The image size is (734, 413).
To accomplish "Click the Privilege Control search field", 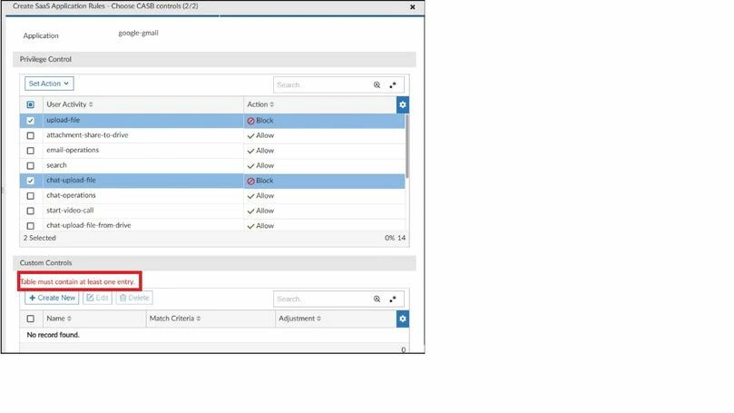I will coord(322,84).
